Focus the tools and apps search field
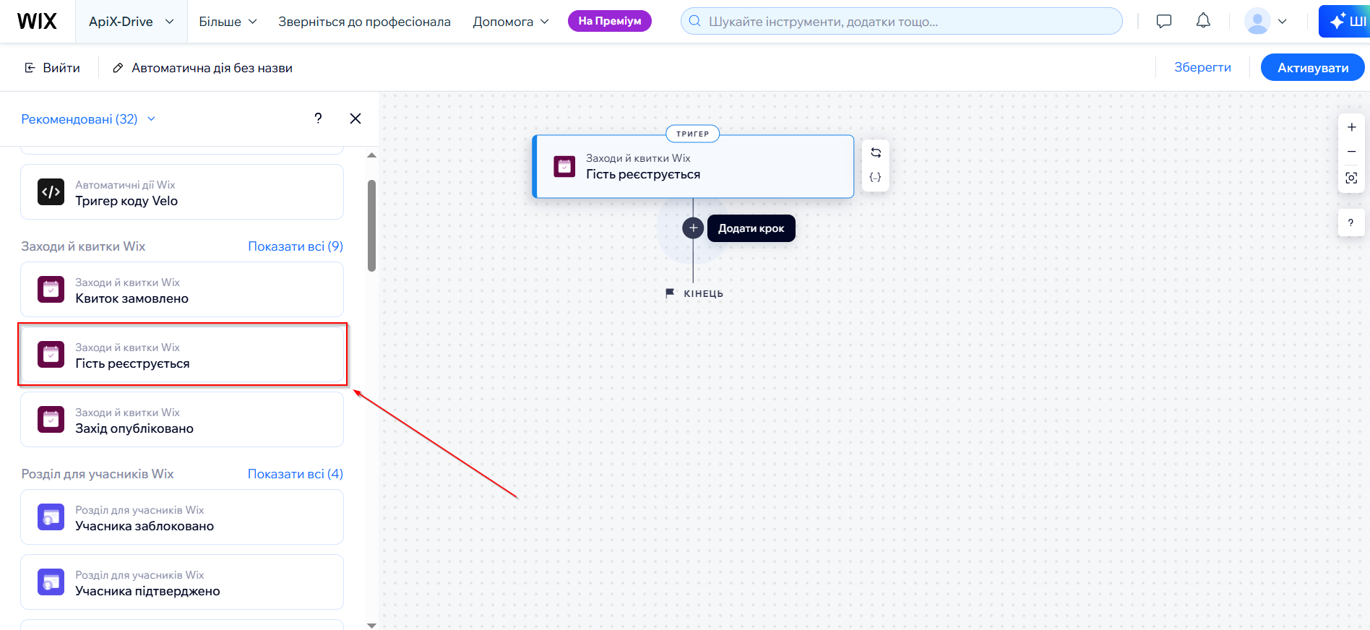 901,21
